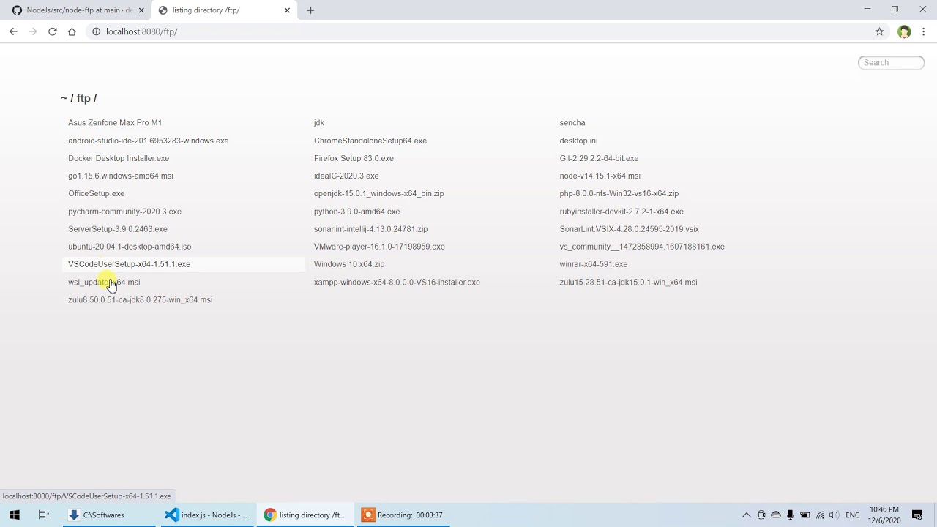Download php-8.0.0-nts-Win32-vs16-x64.zip
Viewport: 937px width, 527px height.
pos(619,193)
